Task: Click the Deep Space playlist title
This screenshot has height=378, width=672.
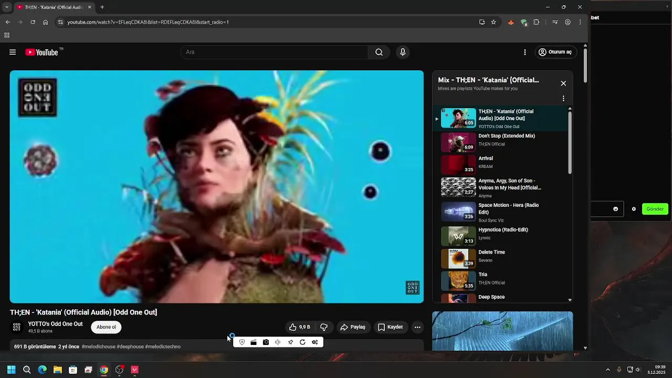Action: pyautogui.click(x=491, y=297)
